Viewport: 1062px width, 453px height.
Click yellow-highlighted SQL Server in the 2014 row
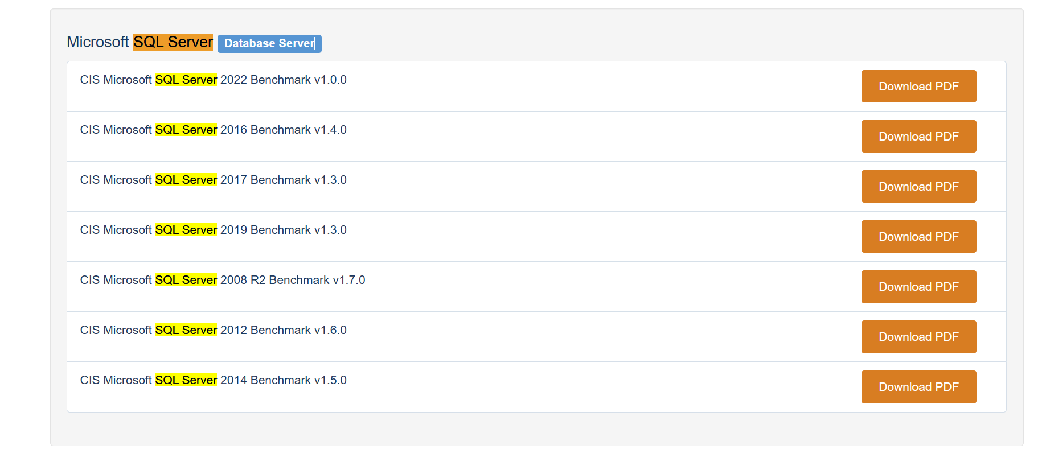coord(186,380)
